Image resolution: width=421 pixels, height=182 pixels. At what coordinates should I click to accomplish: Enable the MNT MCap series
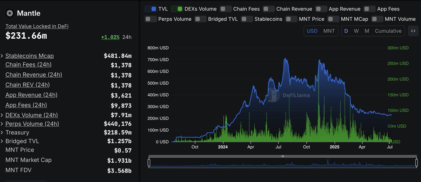333,19
